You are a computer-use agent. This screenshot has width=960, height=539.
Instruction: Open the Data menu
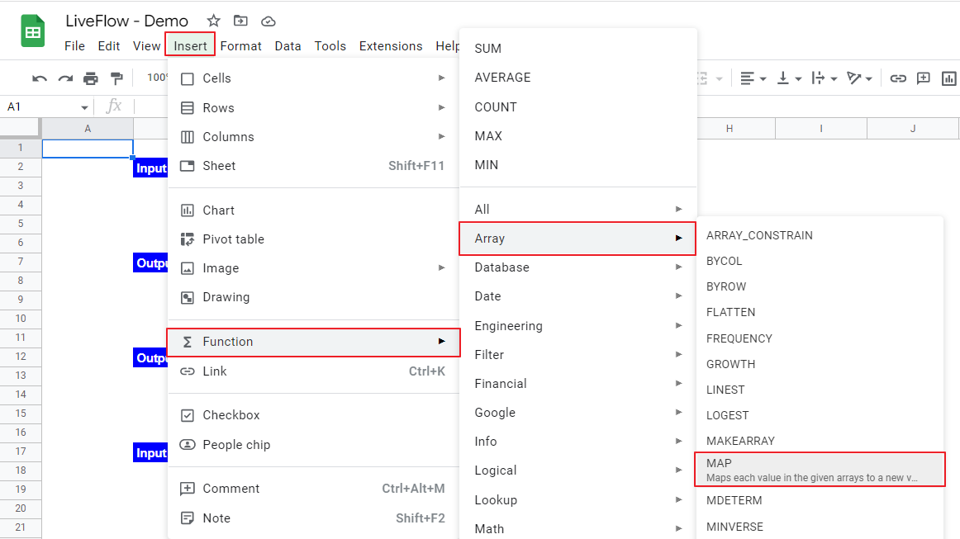pos(288,46)
